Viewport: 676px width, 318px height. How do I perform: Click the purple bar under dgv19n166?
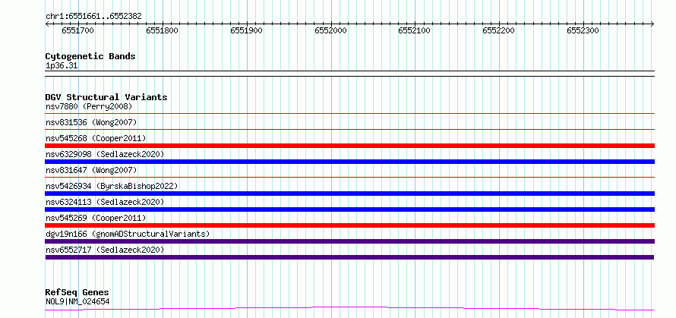coord(349,241)
